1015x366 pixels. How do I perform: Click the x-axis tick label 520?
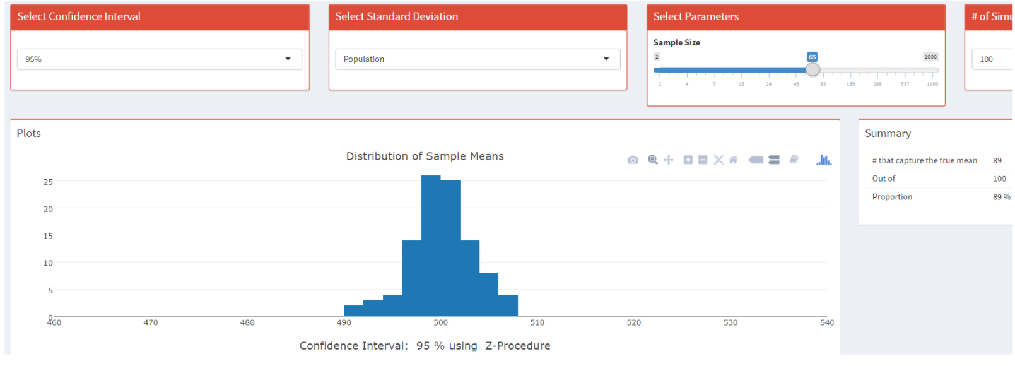point(633,322)
